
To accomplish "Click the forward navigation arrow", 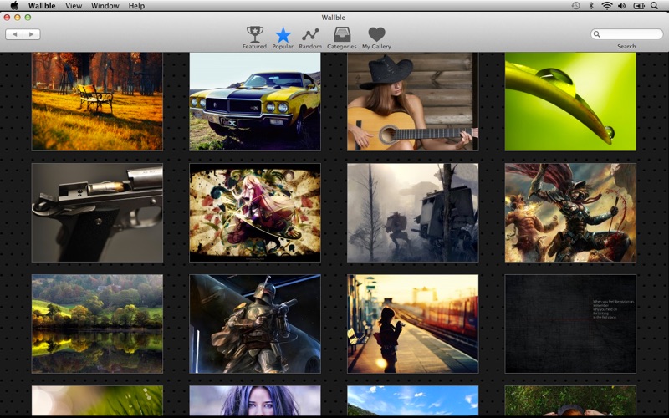I will (x=32, y=34).
